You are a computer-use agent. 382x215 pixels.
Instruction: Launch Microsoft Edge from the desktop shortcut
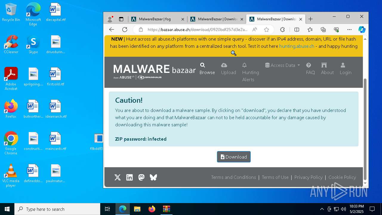(x=33, y=14)
